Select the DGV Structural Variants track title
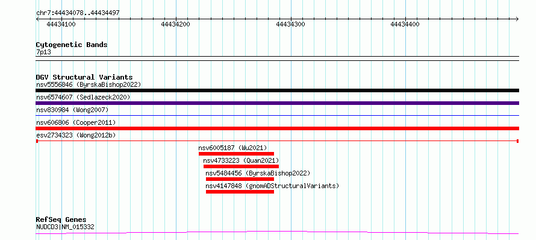This screenshot has width=536, height=240. (x=84, y=77)
